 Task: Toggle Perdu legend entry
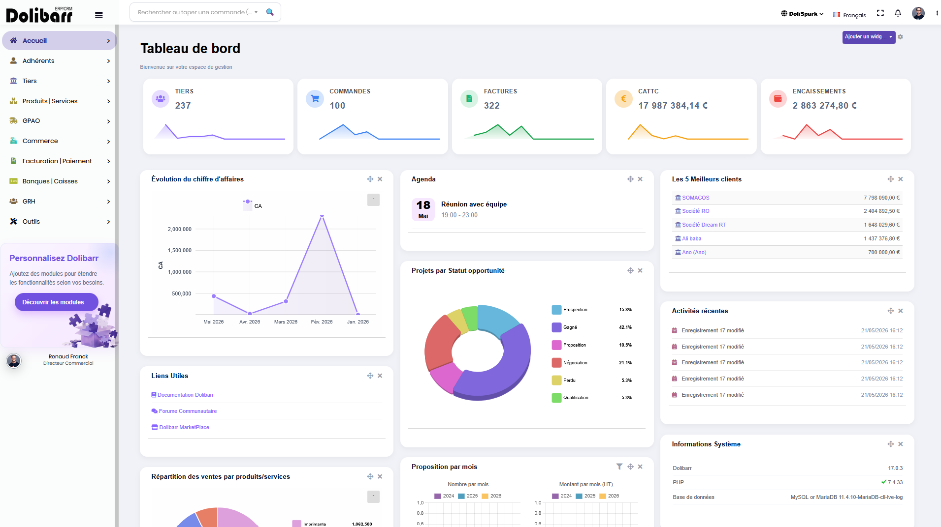[564, 381]
